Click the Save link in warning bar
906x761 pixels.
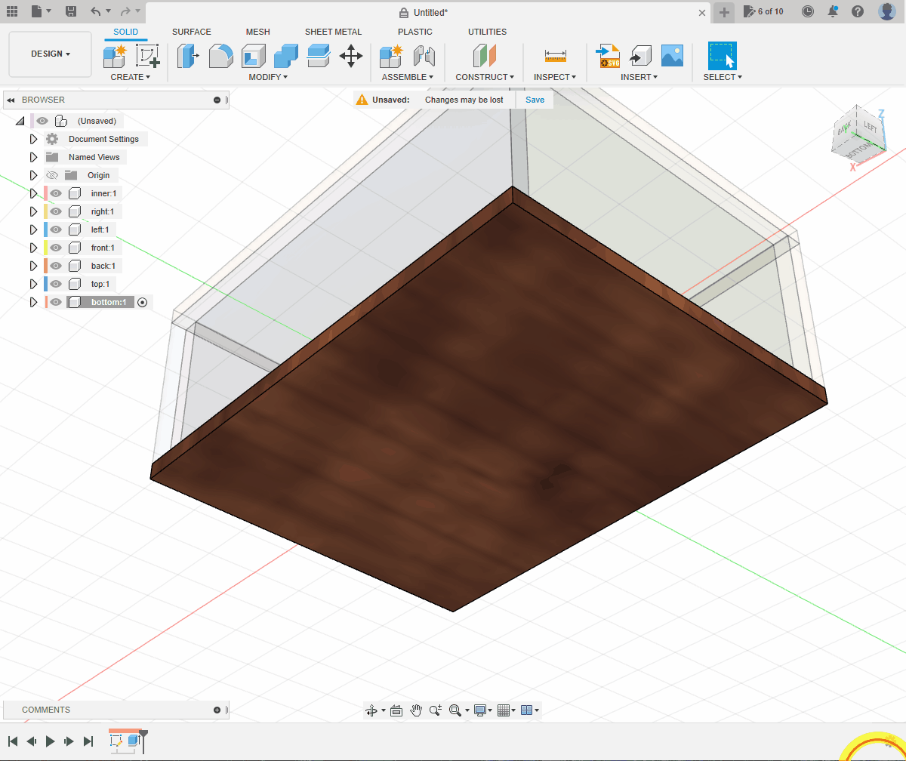535,100
